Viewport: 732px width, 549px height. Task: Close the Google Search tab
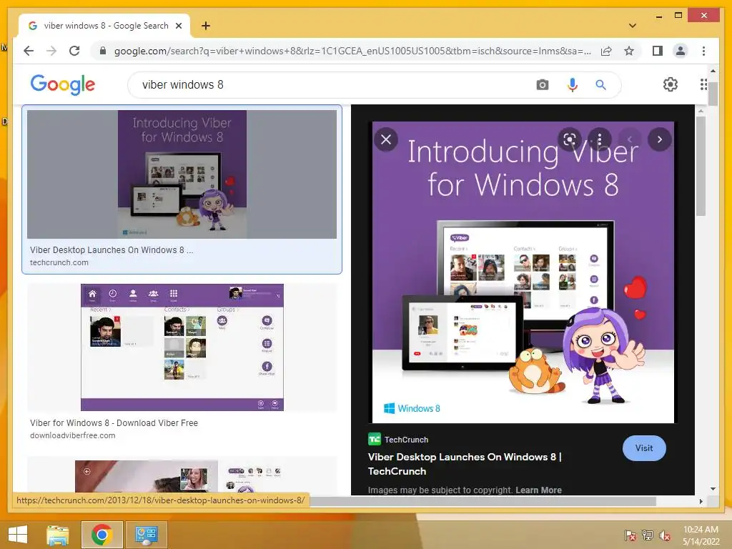(x=178, y=26)
